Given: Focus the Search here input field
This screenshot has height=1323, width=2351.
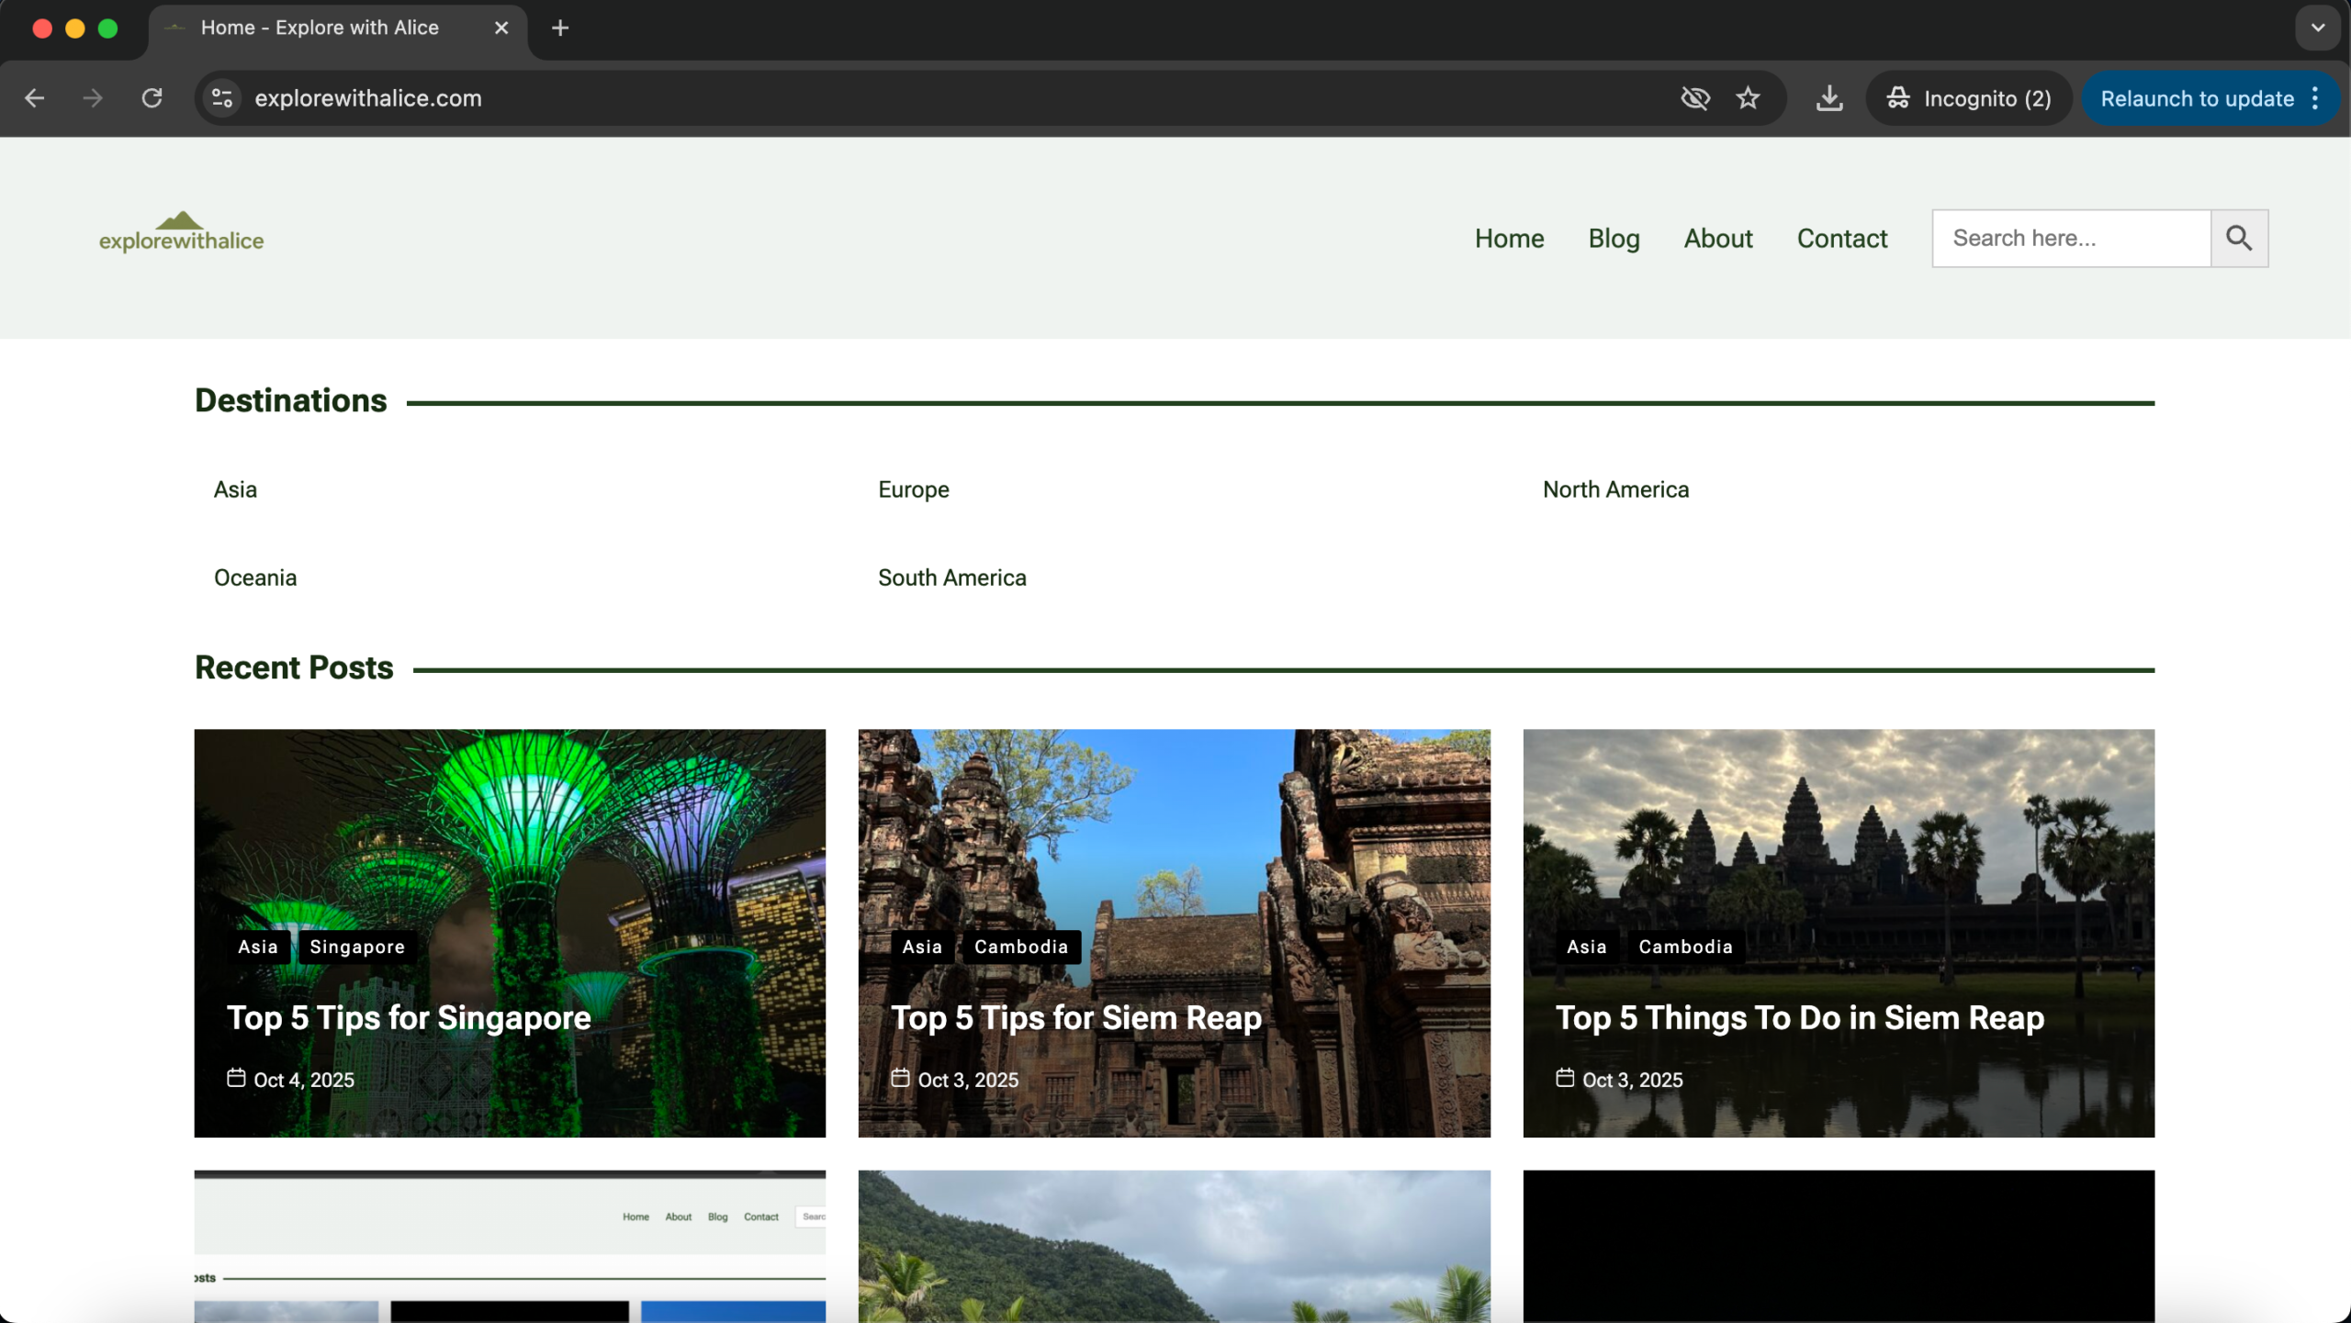Looking at the screenshot, I should (x=2071, y=239).
